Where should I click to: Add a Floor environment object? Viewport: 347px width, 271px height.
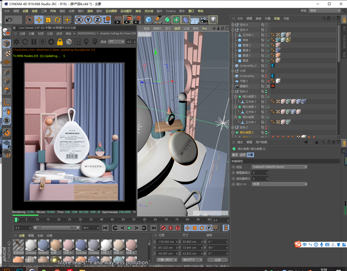click(x=195, y=20)
